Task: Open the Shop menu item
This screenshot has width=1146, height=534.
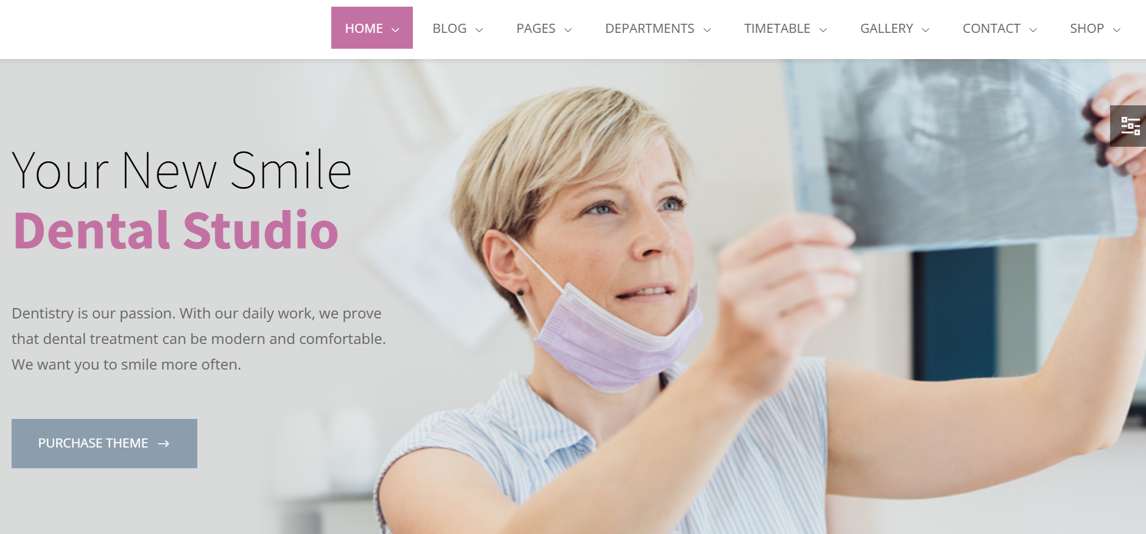Action: [1095, 29]
